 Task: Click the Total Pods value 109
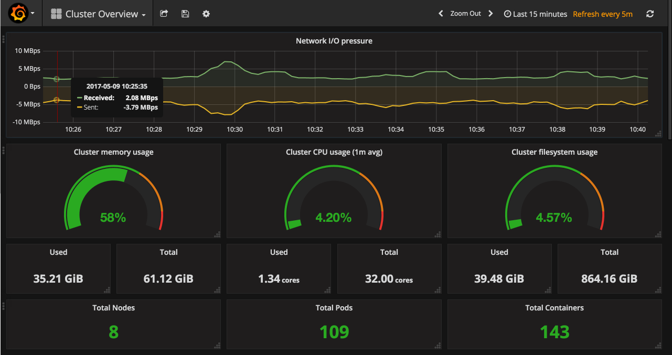tap(334, 332)
